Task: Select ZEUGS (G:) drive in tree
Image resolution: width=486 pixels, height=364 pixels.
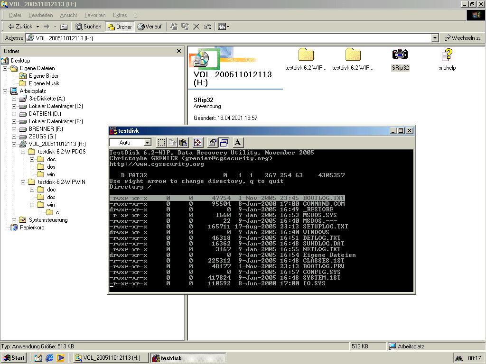Action: [42, 136]
